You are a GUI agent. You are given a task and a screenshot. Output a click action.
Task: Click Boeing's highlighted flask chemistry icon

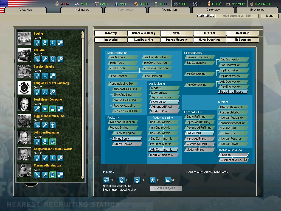(x=45, y=43)
